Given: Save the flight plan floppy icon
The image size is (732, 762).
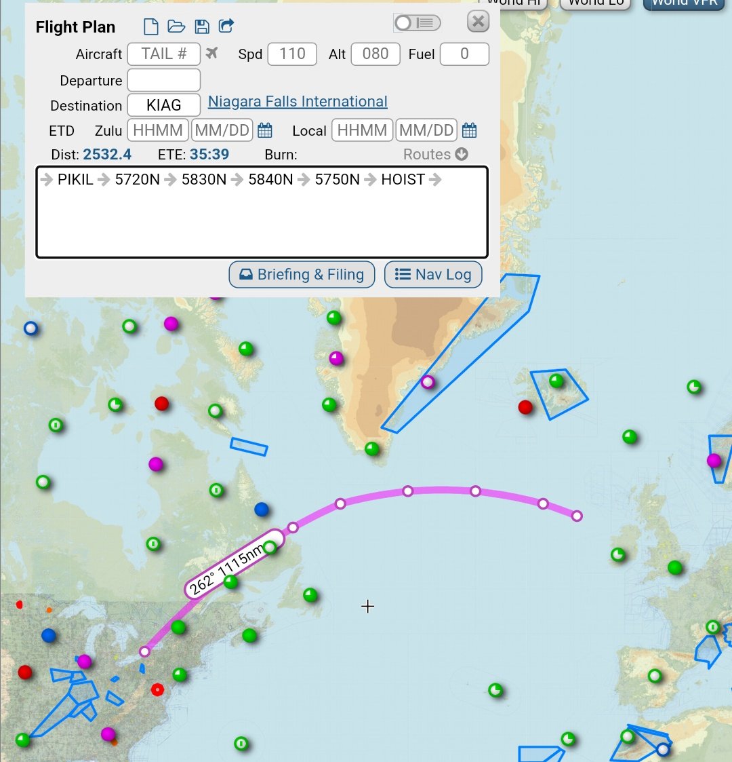Looking at the screenshot, I should (202, 26).
